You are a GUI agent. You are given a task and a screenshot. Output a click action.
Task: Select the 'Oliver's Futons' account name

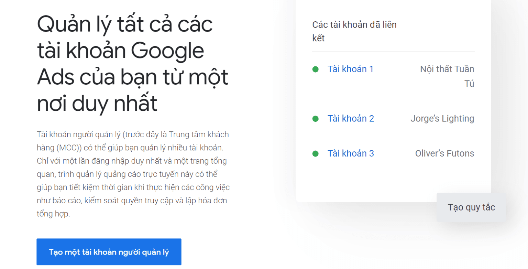444,153
